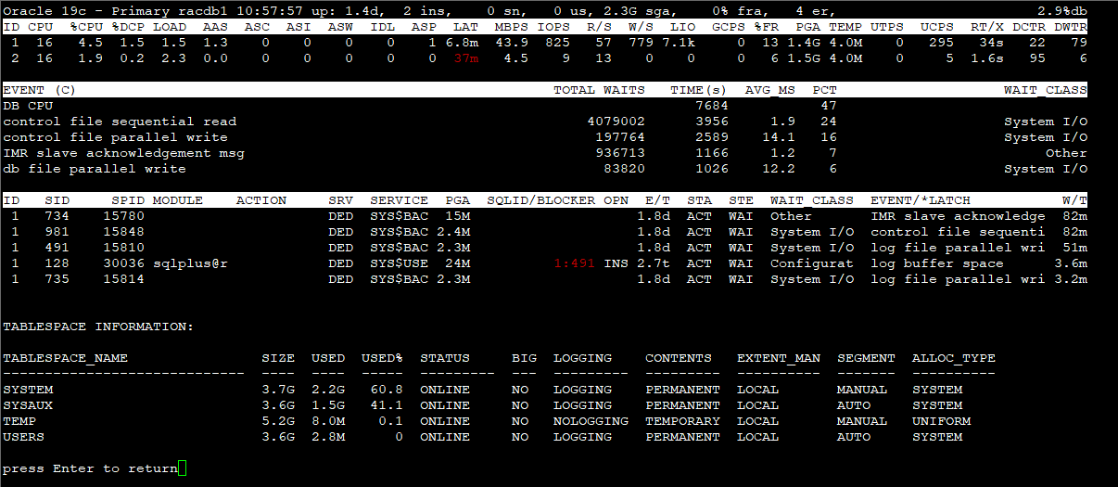Click the ALLOC_TYPE column header
1118x487 pixels.
954,358
